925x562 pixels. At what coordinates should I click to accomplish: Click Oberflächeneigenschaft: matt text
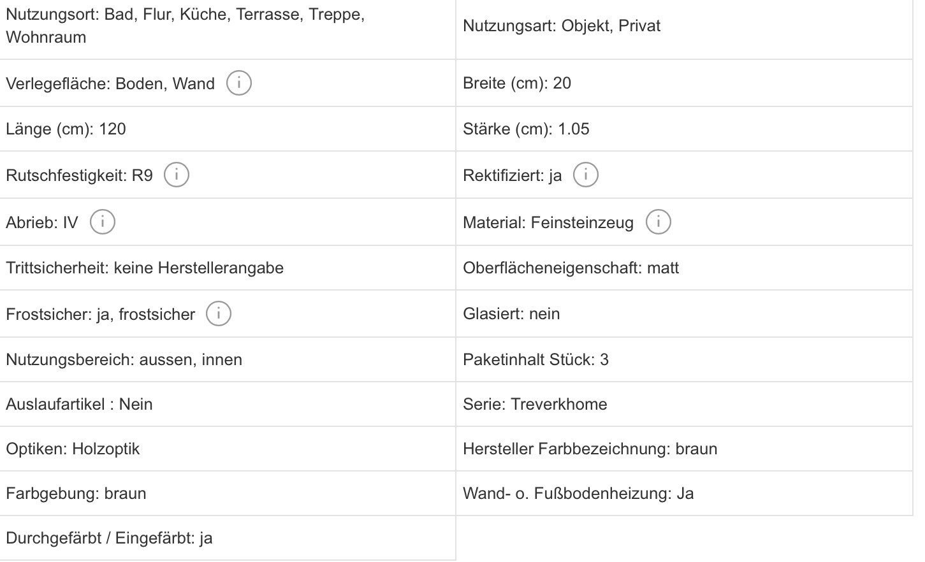571,268
